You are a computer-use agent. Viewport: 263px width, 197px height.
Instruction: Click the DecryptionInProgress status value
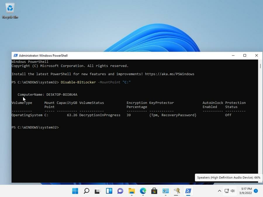[100, 115]
